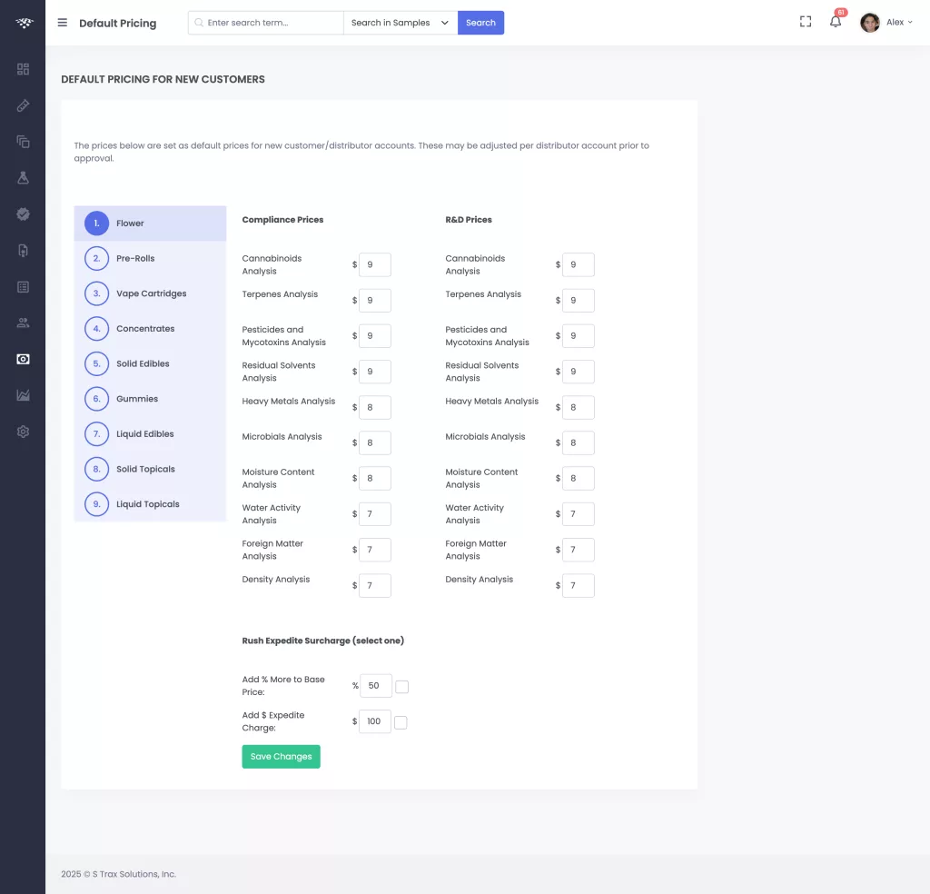Click the R&D Prices heading

click(x=469, y=220)
